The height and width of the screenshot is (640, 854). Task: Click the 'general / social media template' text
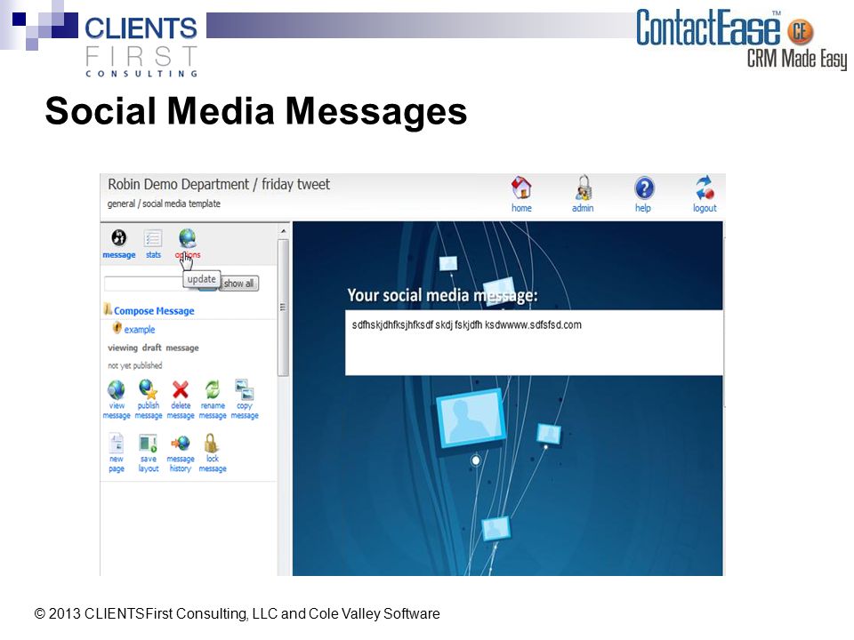coord(164,204)
